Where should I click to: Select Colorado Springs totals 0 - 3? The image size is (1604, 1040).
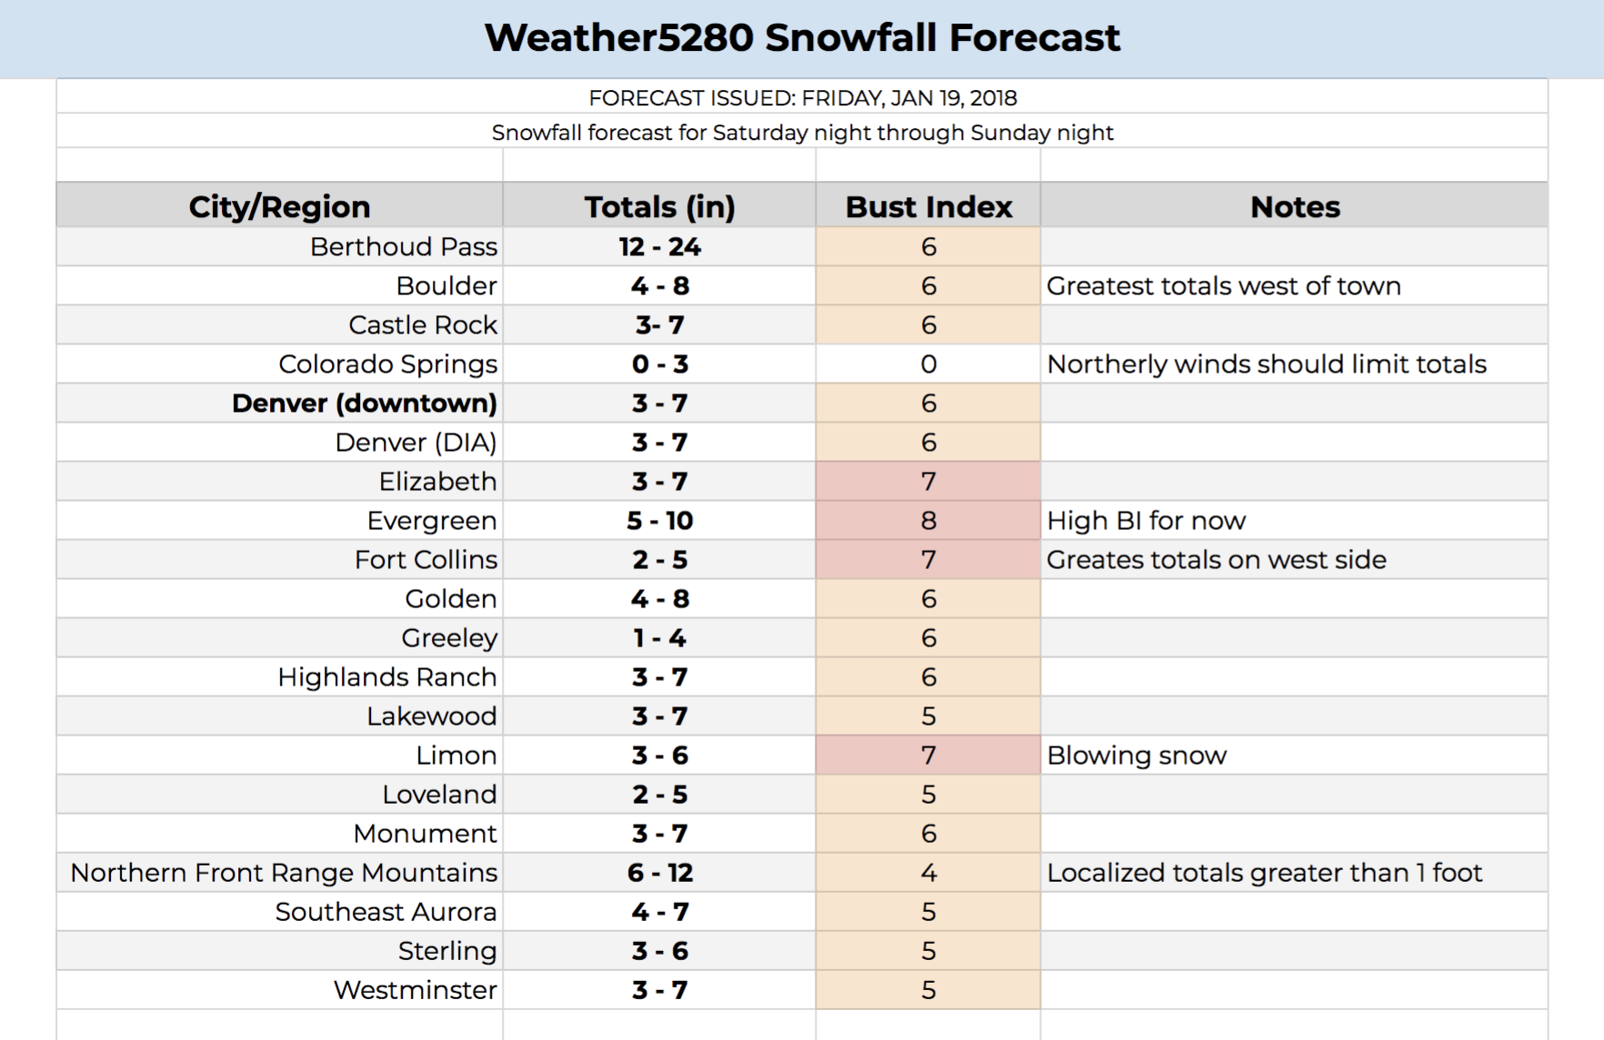(x=659, y=364)
